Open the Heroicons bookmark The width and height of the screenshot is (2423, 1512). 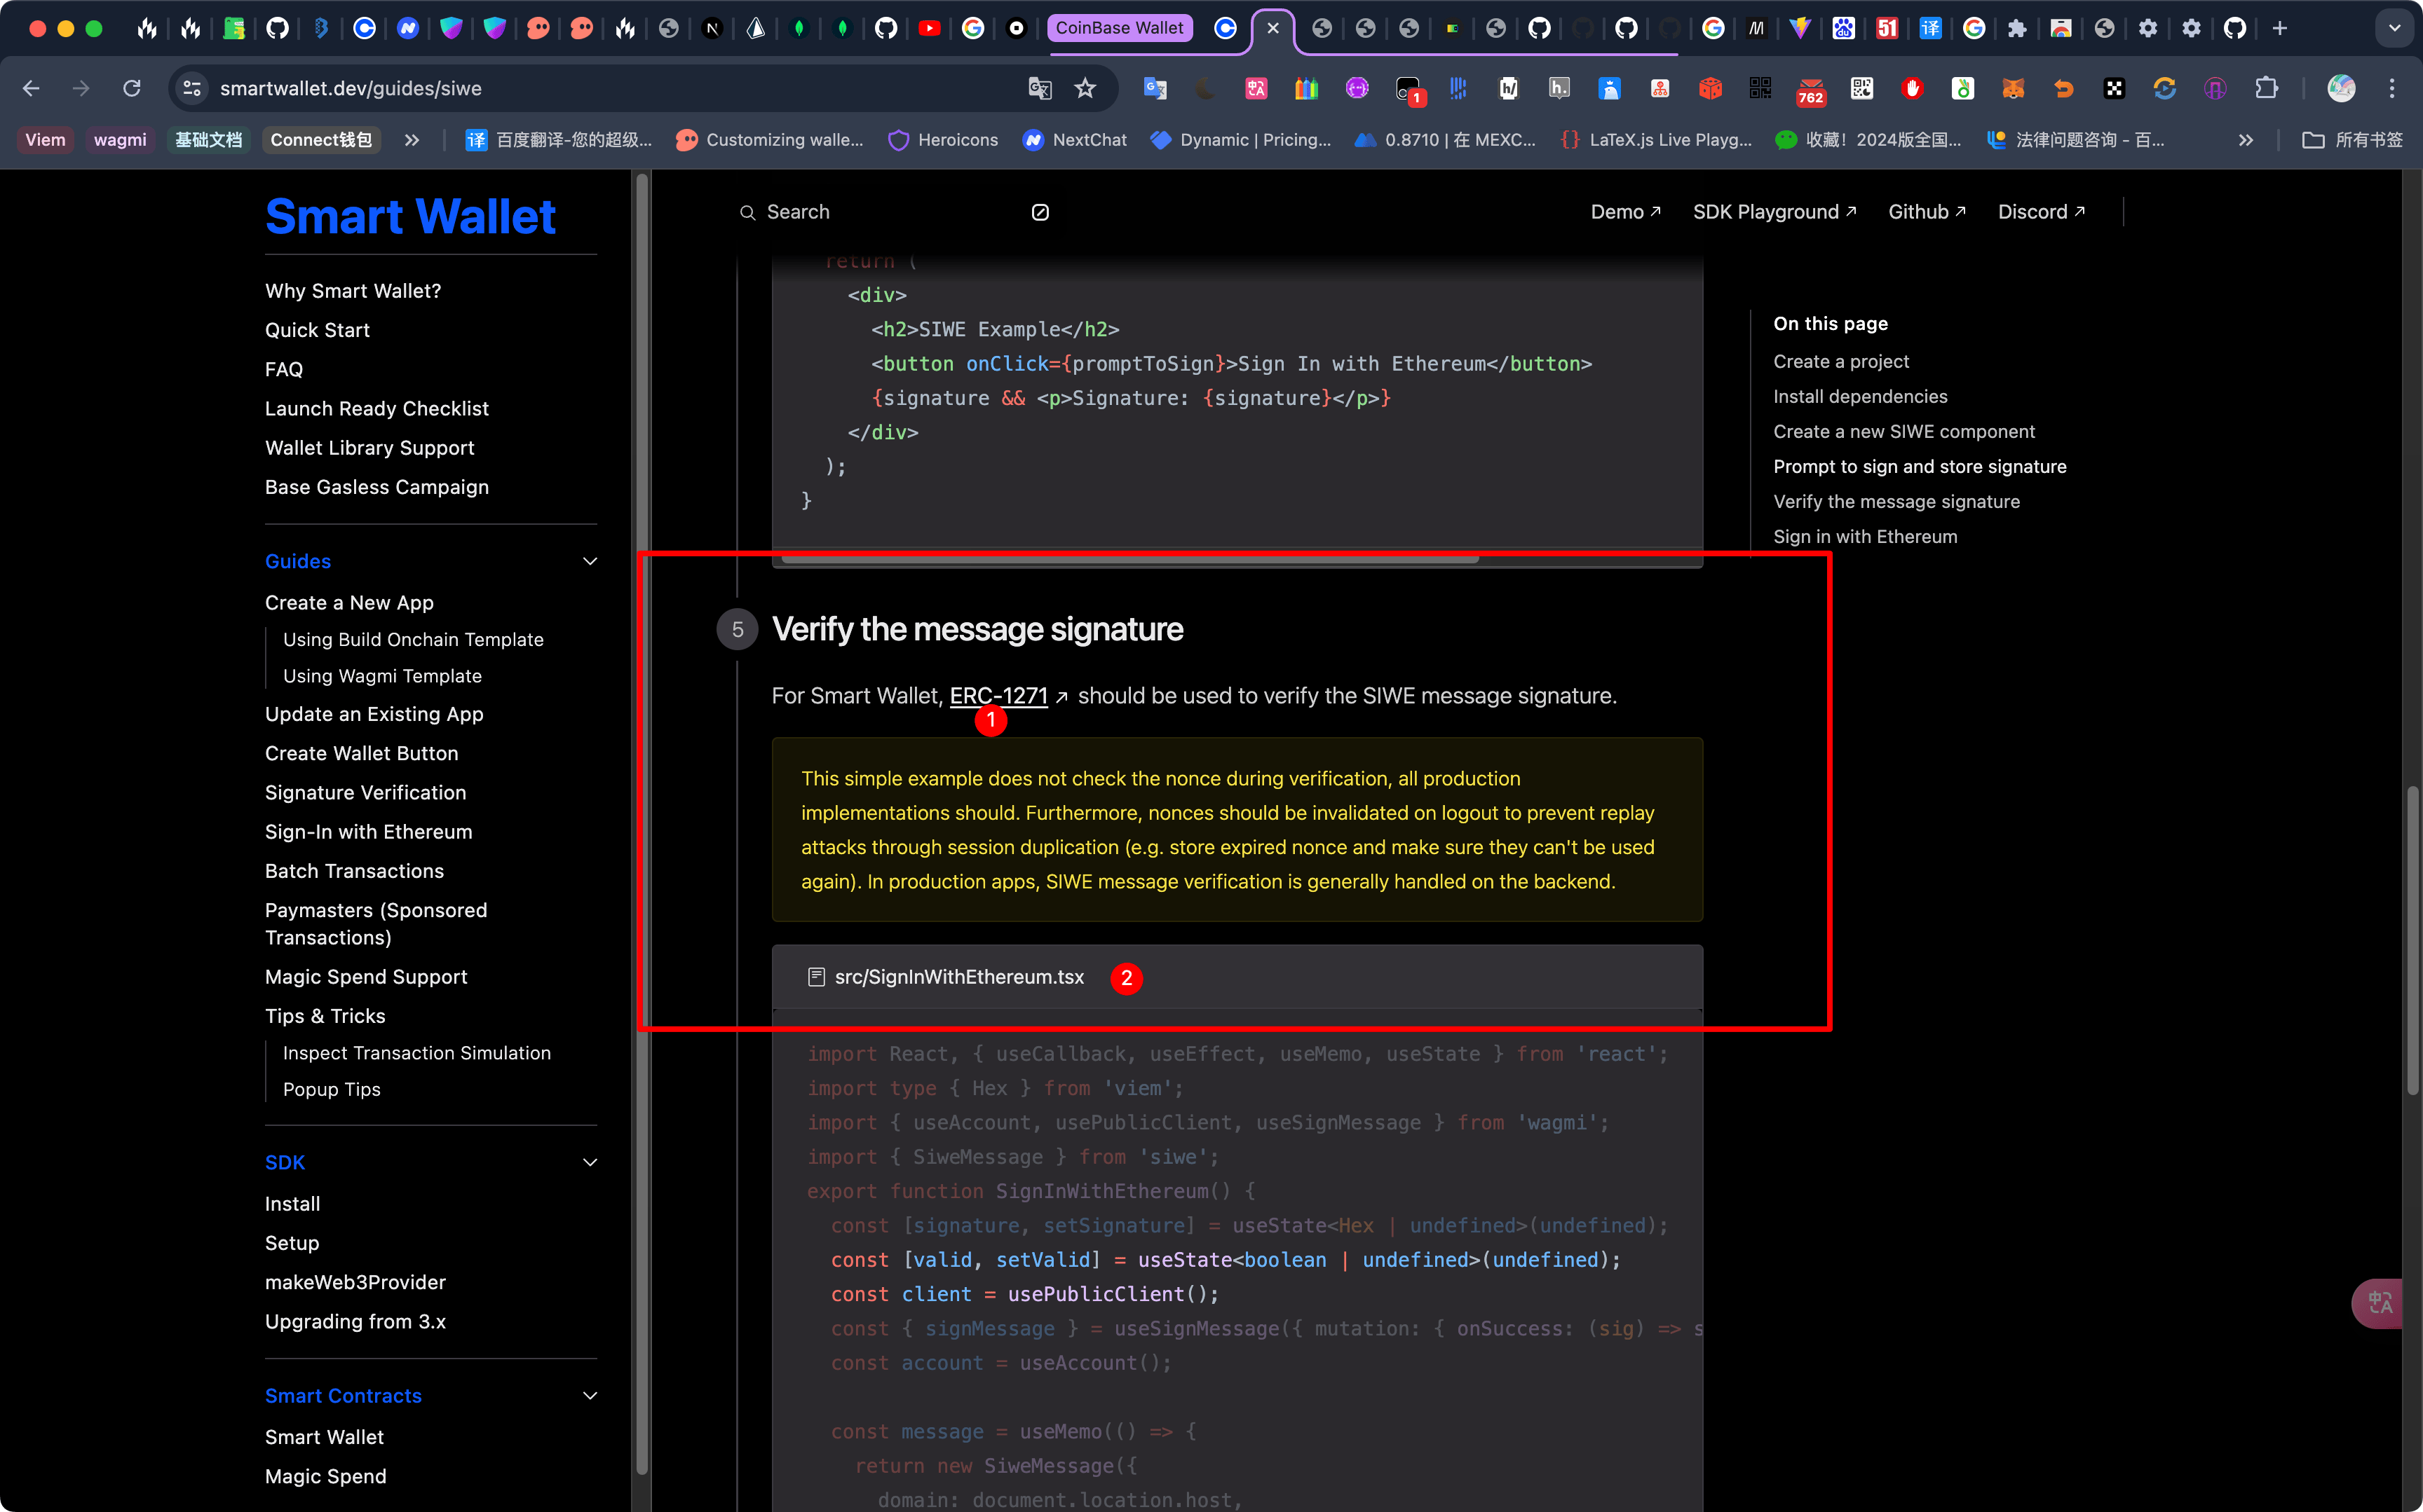(x=944, y=140)
